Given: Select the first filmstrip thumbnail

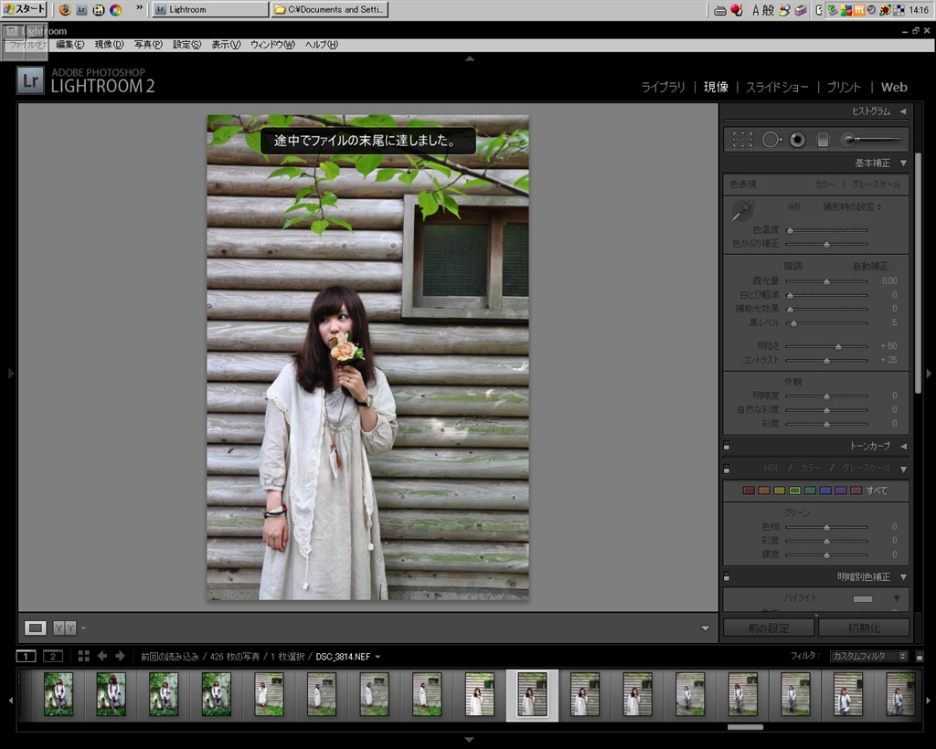Looking at the screenshot, I should click(58, 694).
